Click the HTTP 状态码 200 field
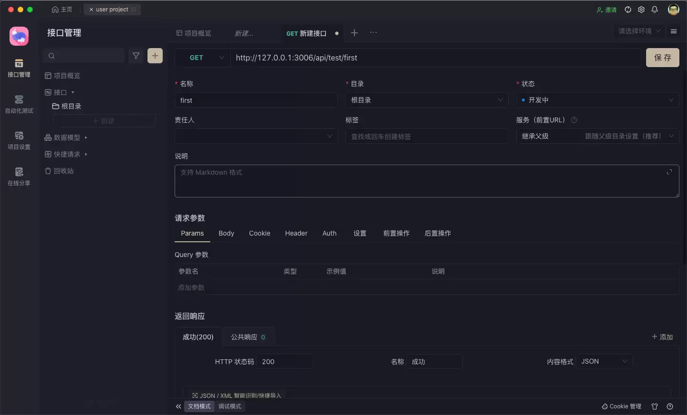This screenshot has height=415, width=687. [x=285, y=362]
